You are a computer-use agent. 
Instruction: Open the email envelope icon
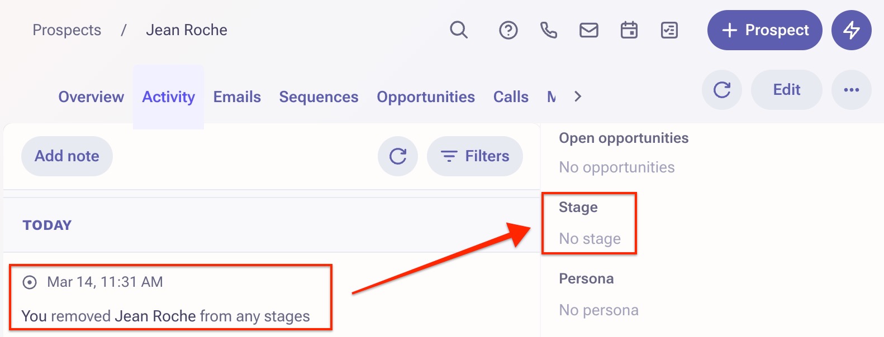point(589,30)
